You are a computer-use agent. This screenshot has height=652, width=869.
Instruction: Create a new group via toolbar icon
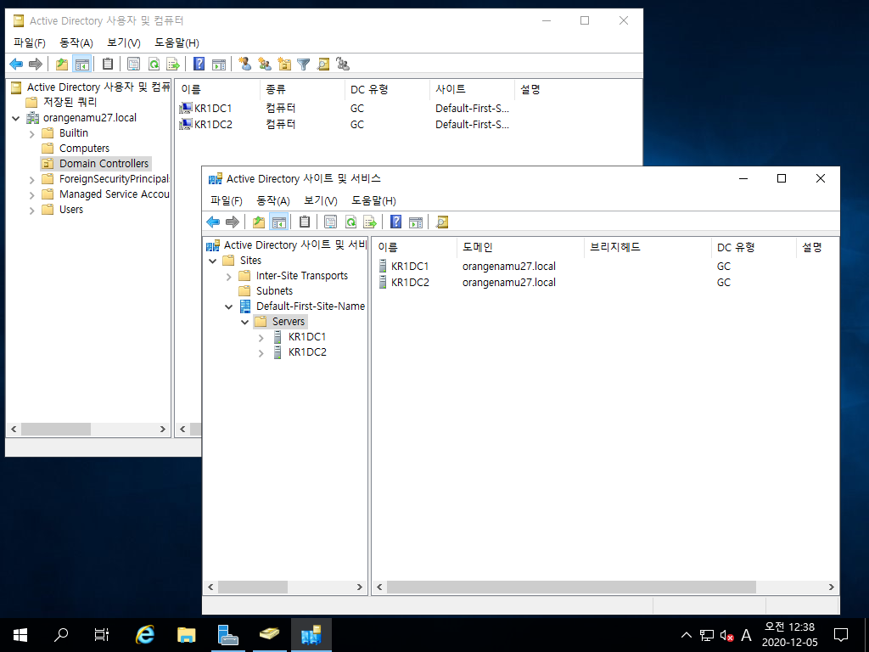(x=265, y=65)
